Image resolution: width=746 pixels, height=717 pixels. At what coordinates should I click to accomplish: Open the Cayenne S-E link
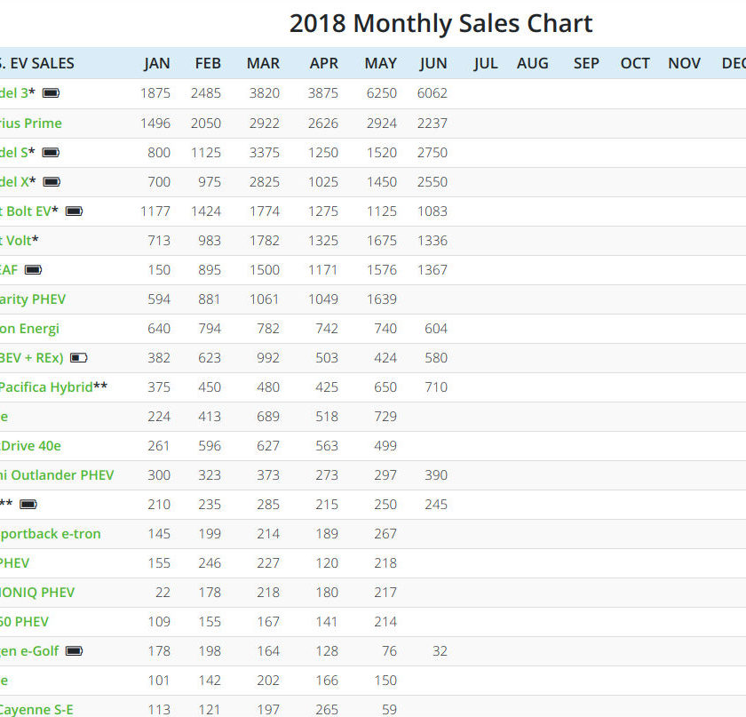pos(36,709)
